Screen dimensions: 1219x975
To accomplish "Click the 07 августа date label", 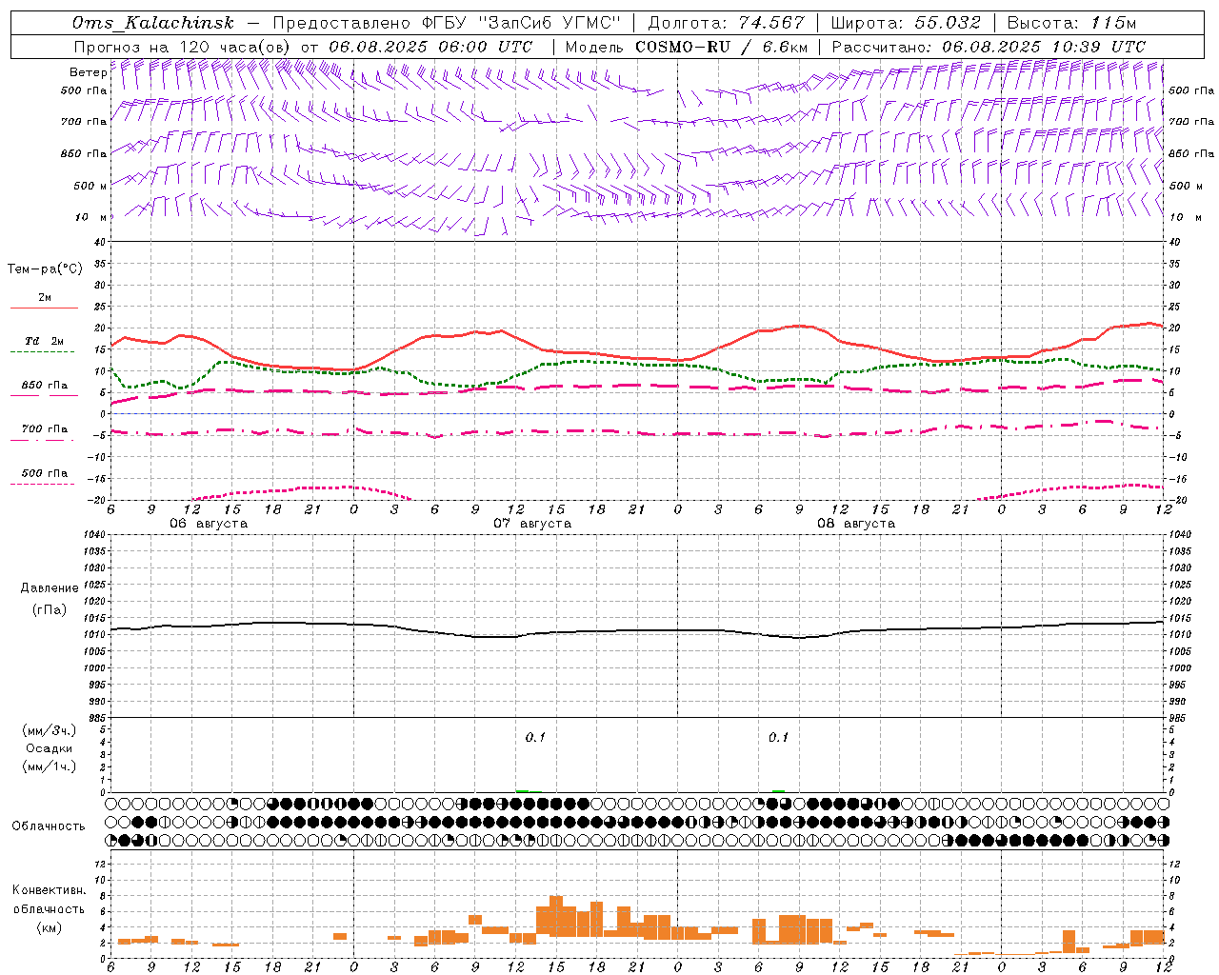I will [x=532, y=524].
